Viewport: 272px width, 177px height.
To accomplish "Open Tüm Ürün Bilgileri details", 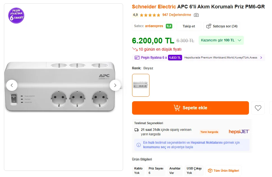I will 224,171.
